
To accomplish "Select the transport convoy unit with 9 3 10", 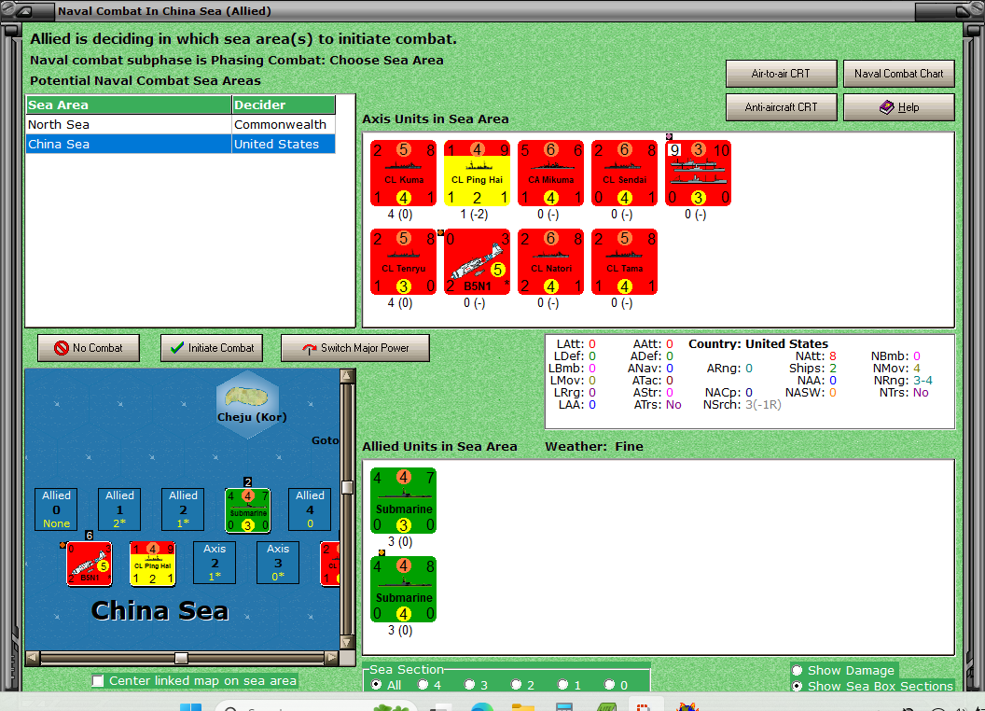I will (698, 173).
